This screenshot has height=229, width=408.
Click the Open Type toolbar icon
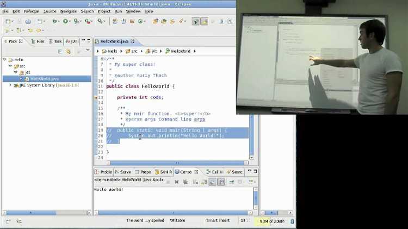tap(156, 21)
